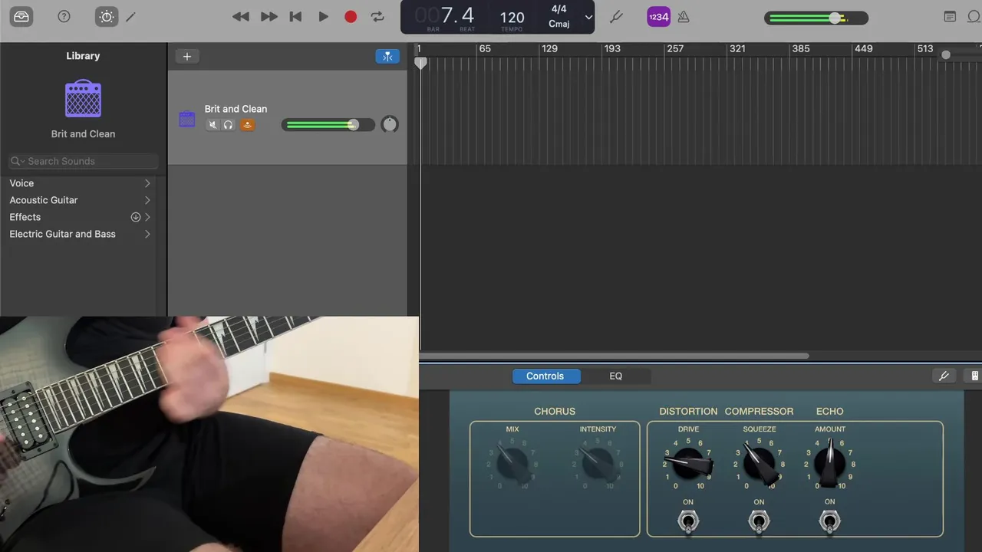Image resolution: width=982 pixels, height=552 pixels.
Task: Click bar 129 on the timeline ruler
Action: click(x=549, y=48)
